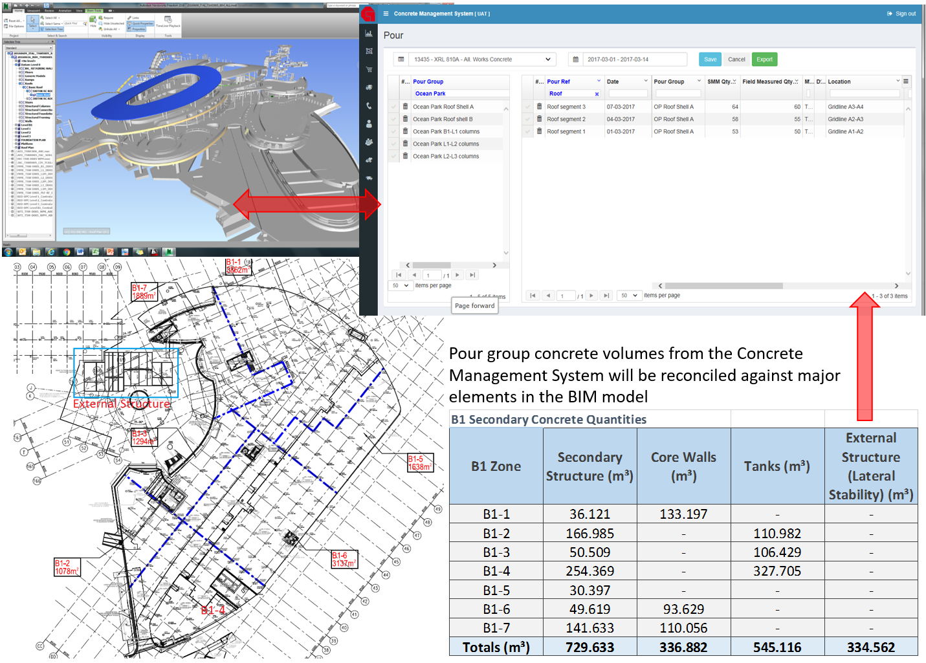This screenshot has height=663, width=926.
Task: Toggle Hide Unselected in the Visibility panel
Action: [x=111, y=22]
